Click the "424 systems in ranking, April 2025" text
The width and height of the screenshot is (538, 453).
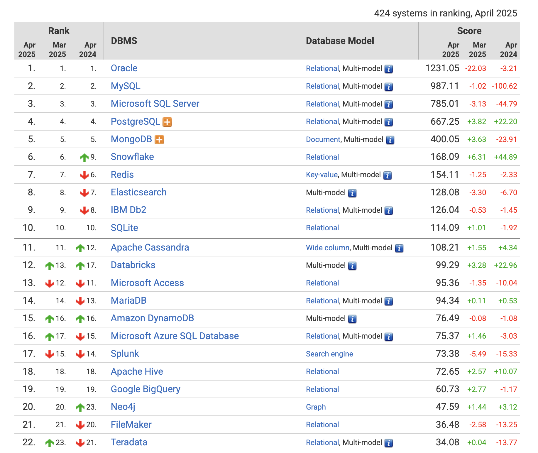coord(446,13)
